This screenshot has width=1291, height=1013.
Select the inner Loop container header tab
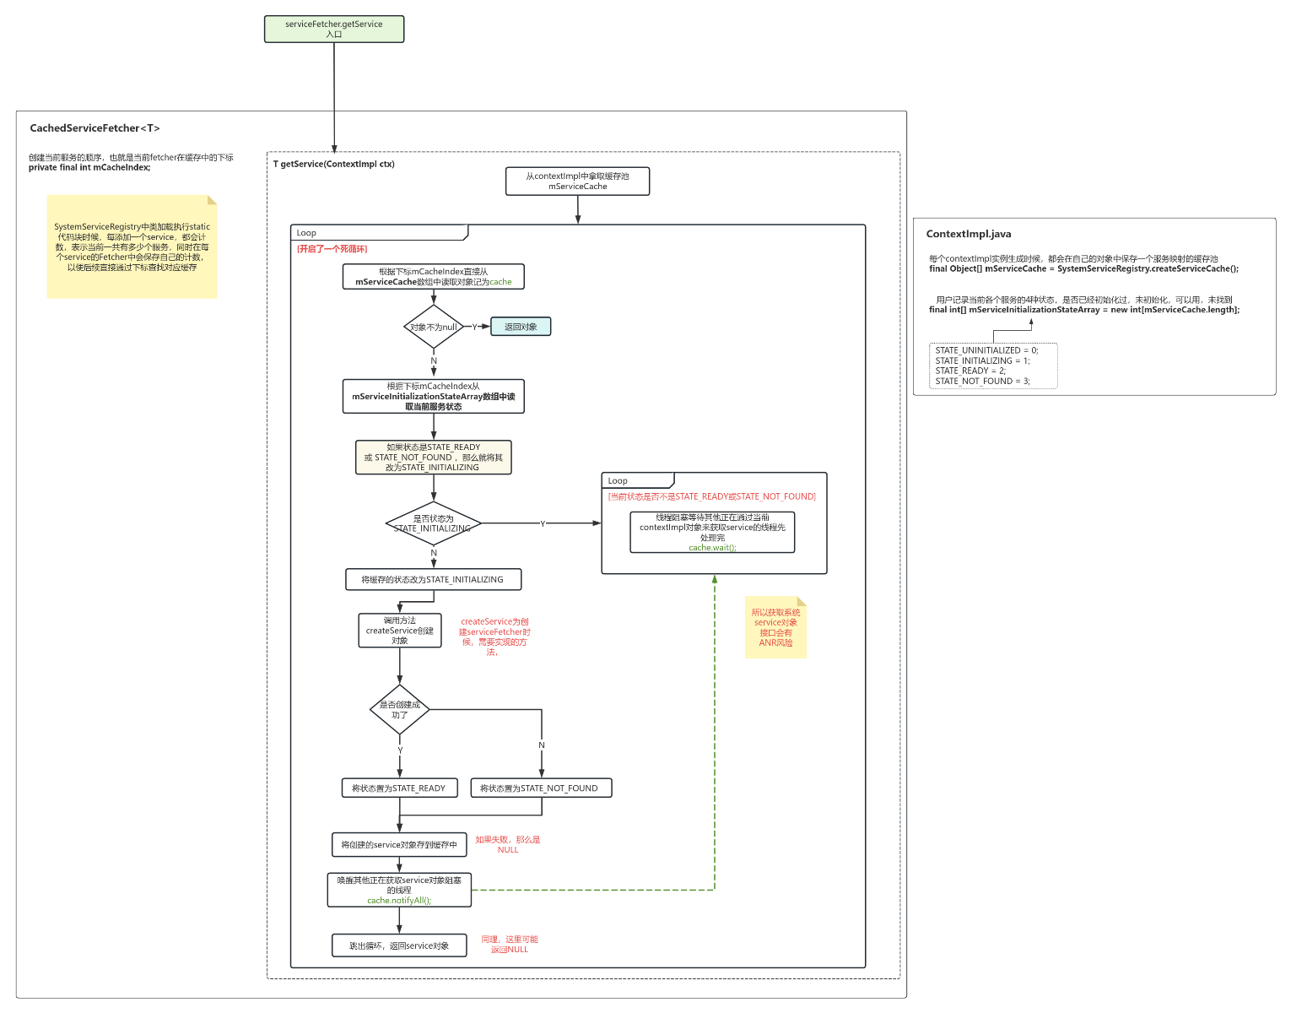tap(618, 479)
